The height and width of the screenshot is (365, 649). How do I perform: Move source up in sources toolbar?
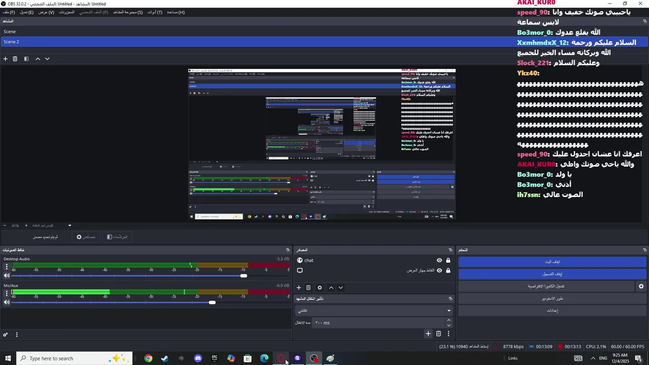(x=331, y=287)
